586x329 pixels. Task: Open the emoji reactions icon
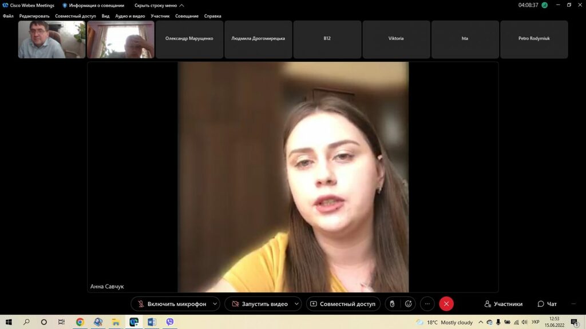408,304
